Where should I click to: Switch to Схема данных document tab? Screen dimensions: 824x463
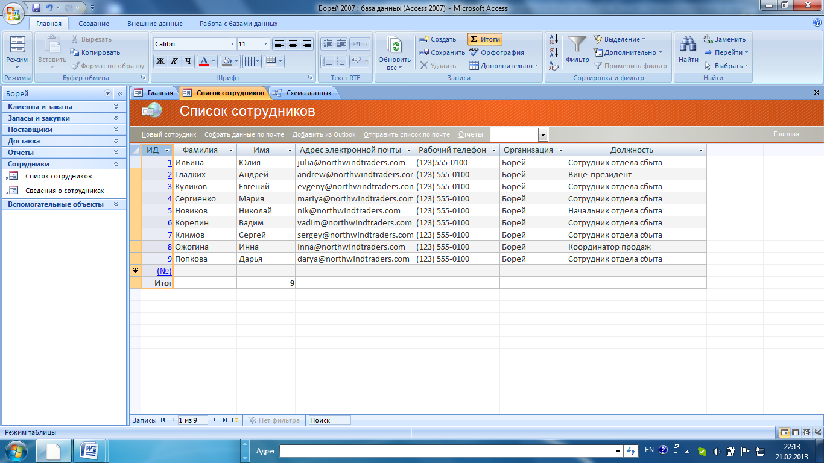[x=303, y=93]
